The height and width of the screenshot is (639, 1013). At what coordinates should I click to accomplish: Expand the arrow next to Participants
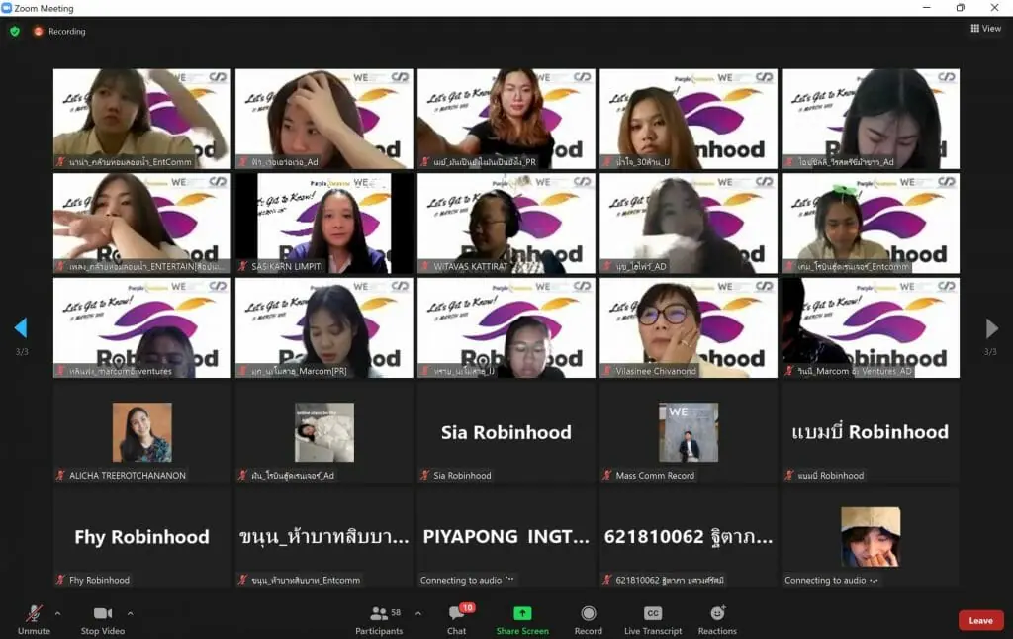418,613
